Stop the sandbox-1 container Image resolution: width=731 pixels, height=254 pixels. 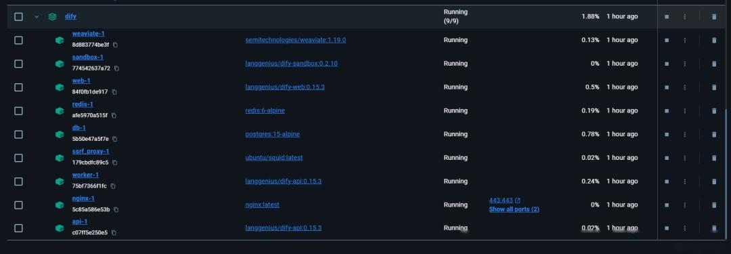click(667, 64)
